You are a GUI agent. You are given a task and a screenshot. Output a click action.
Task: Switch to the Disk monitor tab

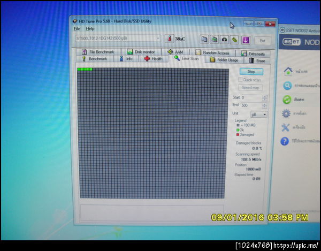pos(141,52)
